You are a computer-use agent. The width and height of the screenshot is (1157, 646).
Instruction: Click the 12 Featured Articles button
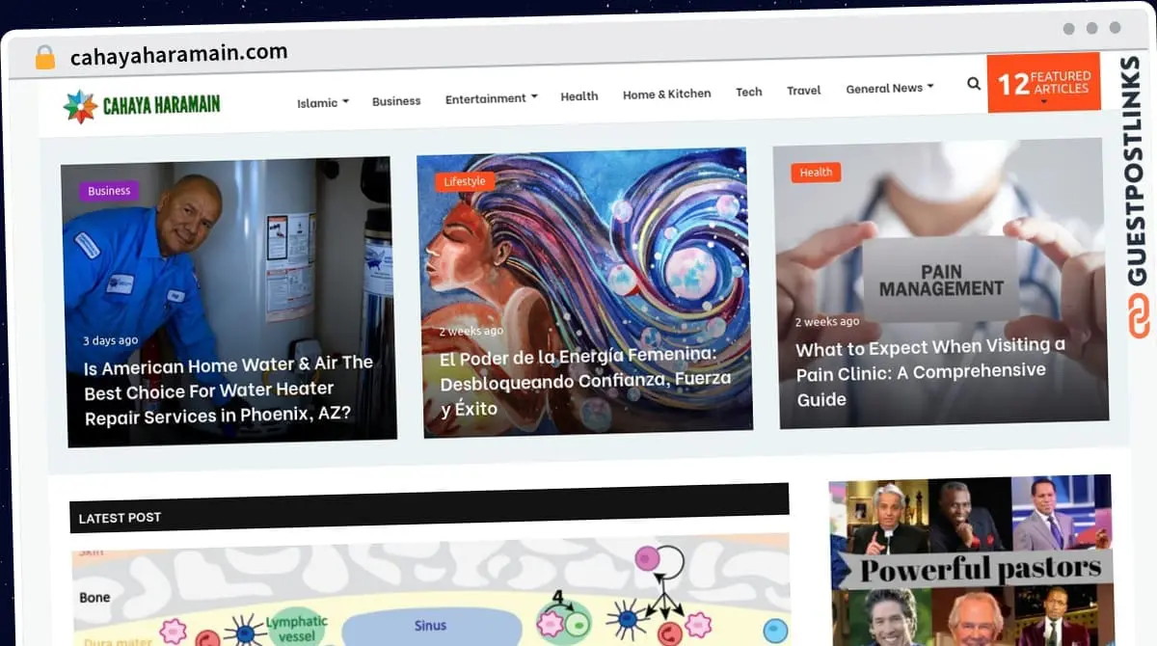coord(1043,82)
